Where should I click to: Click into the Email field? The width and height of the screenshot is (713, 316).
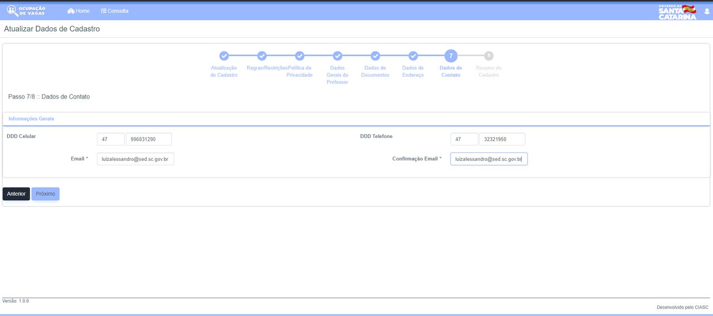point(135,159)
